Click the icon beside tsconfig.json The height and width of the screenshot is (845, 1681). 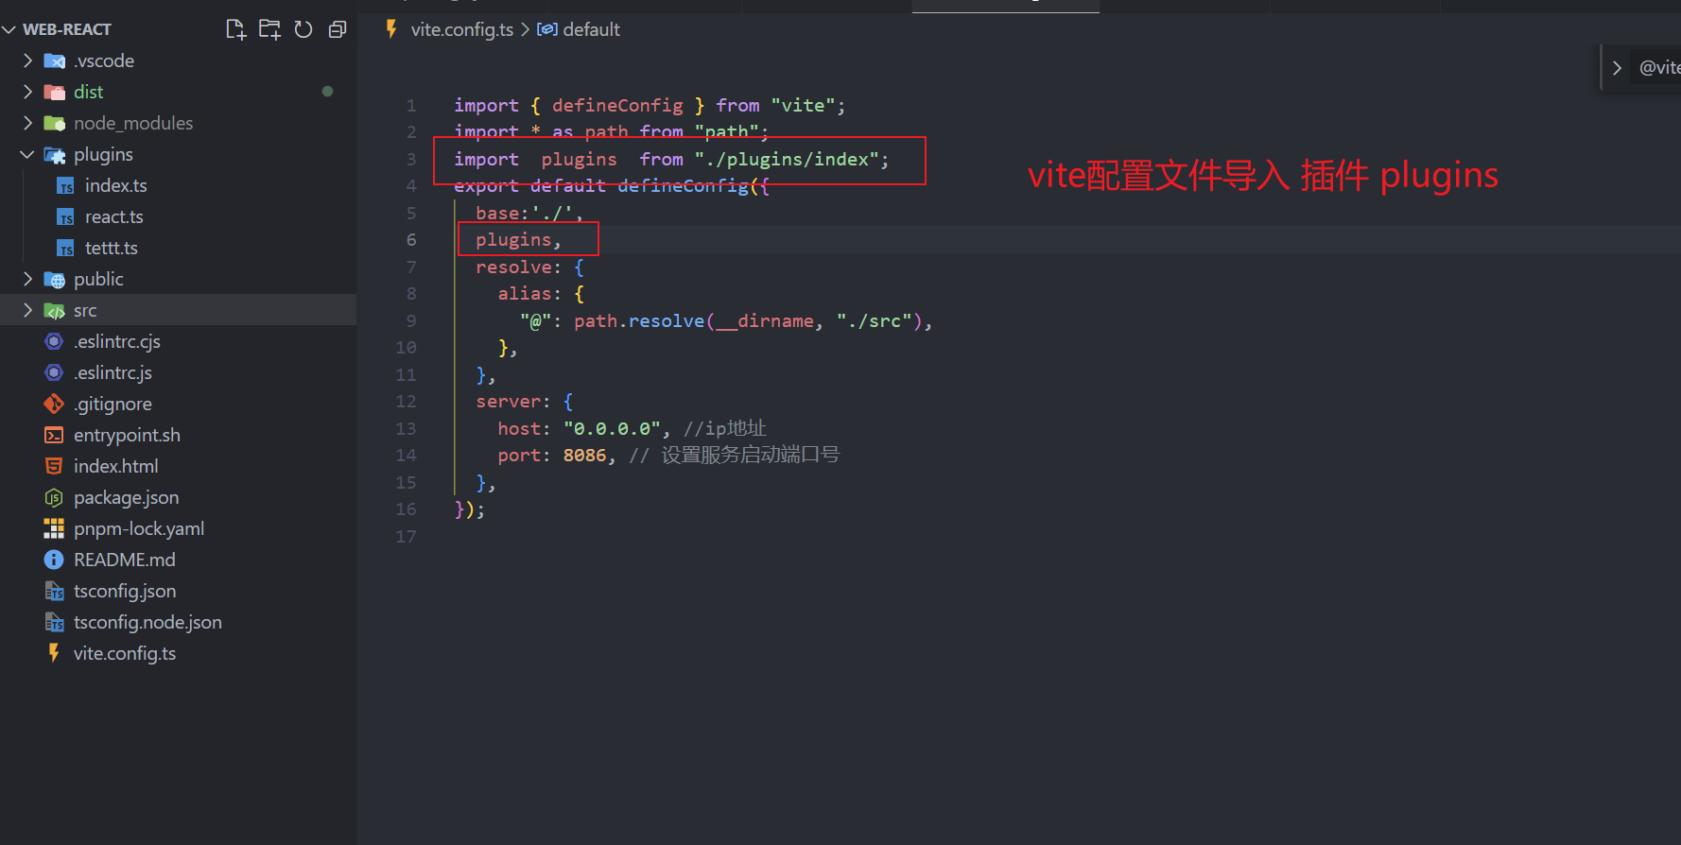point(54,592)
